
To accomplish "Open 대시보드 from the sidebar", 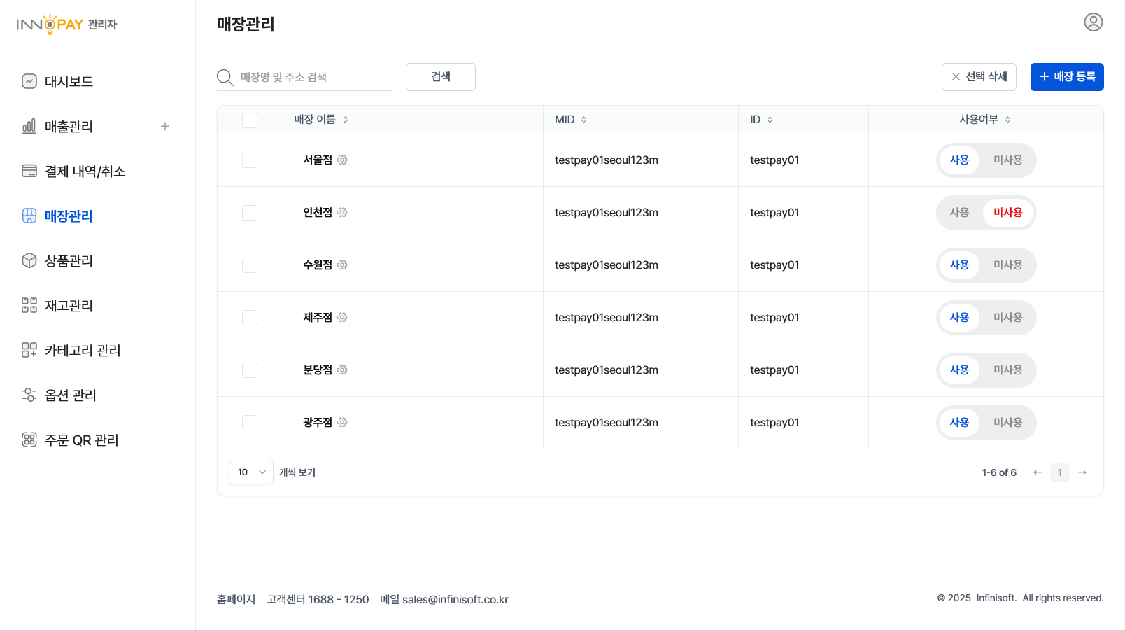I will pyautogui.click(x=68, y=82).
